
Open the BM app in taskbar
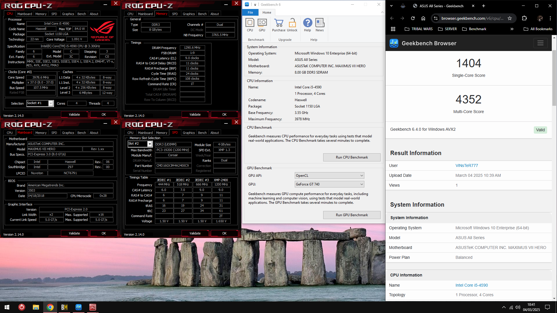click(x=64, y=307)
